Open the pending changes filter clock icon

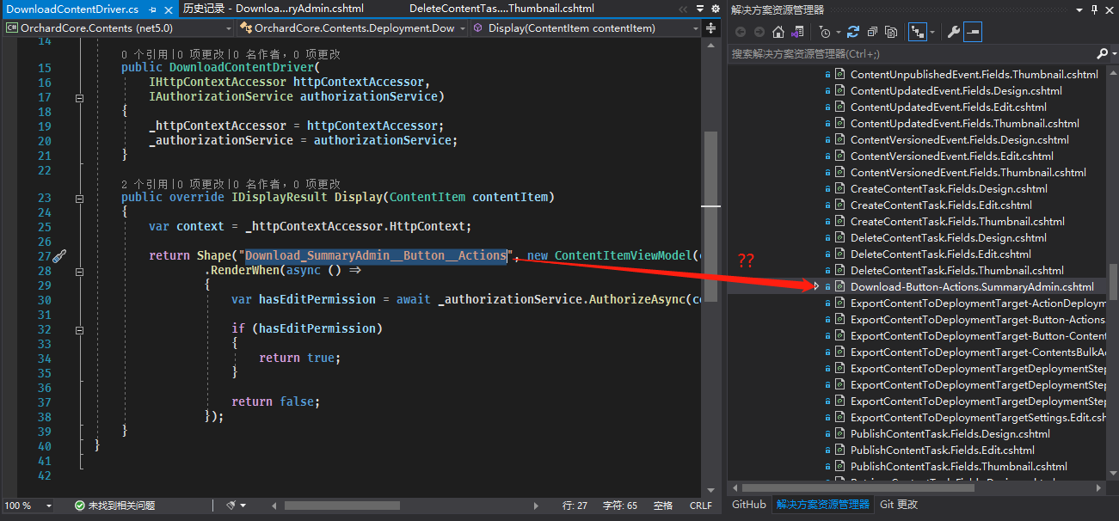pos(824,32)
